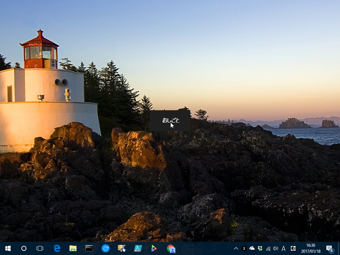Click Show desktop strip at taskbar end
This screenshot has width=340, height=255.
pos(339,248)
